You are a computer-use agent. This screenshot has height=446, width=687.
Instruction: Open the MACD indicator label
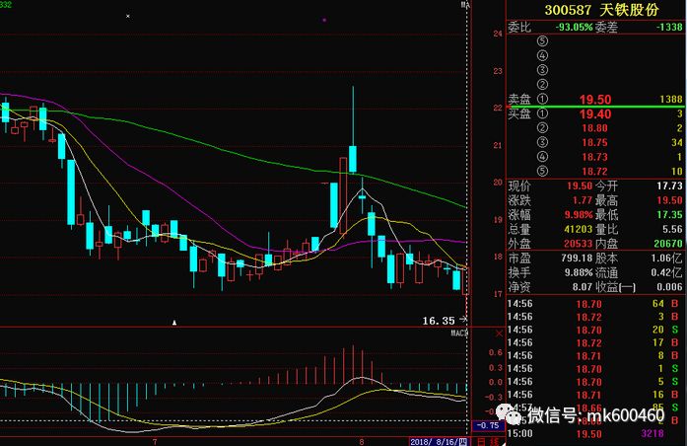pyautogui.click(x=458, y=334)
